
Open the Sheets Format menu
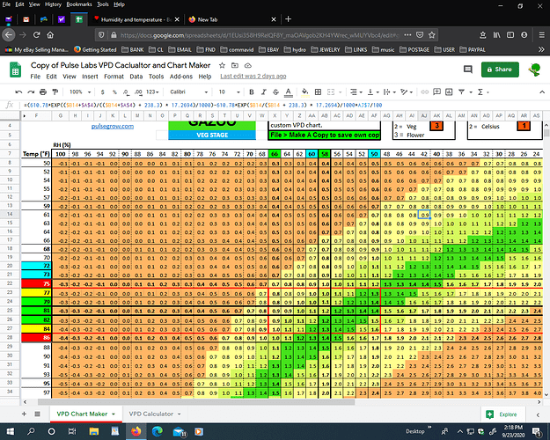pyautogui.click(x=114, y=77)
